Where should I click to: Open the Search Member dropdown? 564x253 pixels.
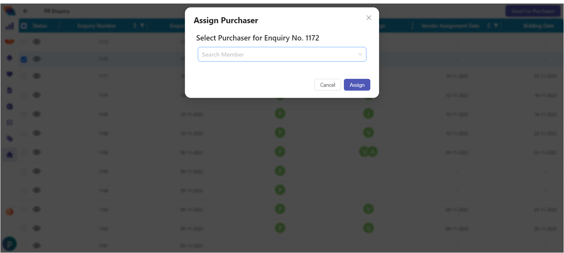click(282, 54)
